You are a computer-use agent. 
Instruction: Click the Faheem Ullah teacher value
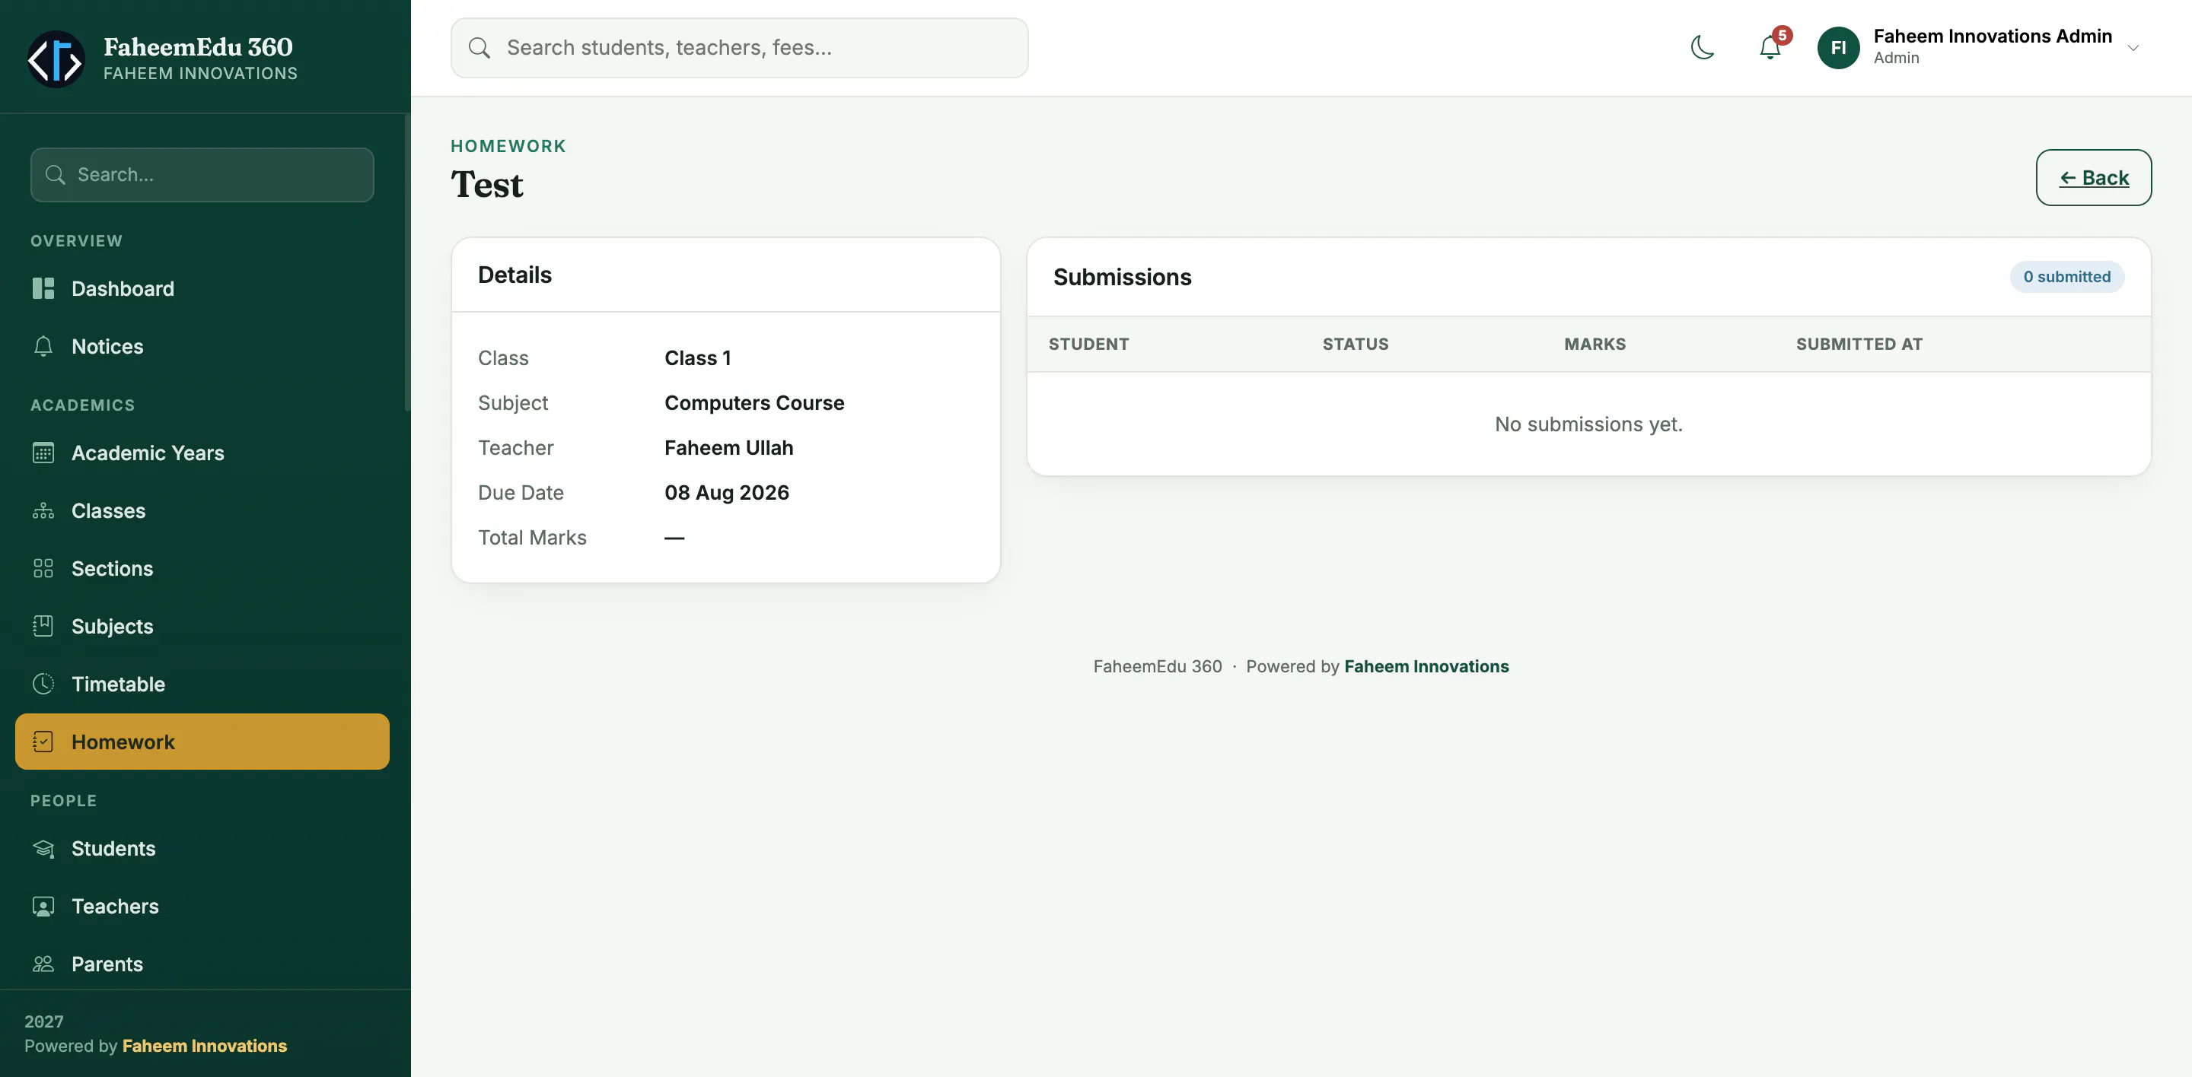pos(728,448)
